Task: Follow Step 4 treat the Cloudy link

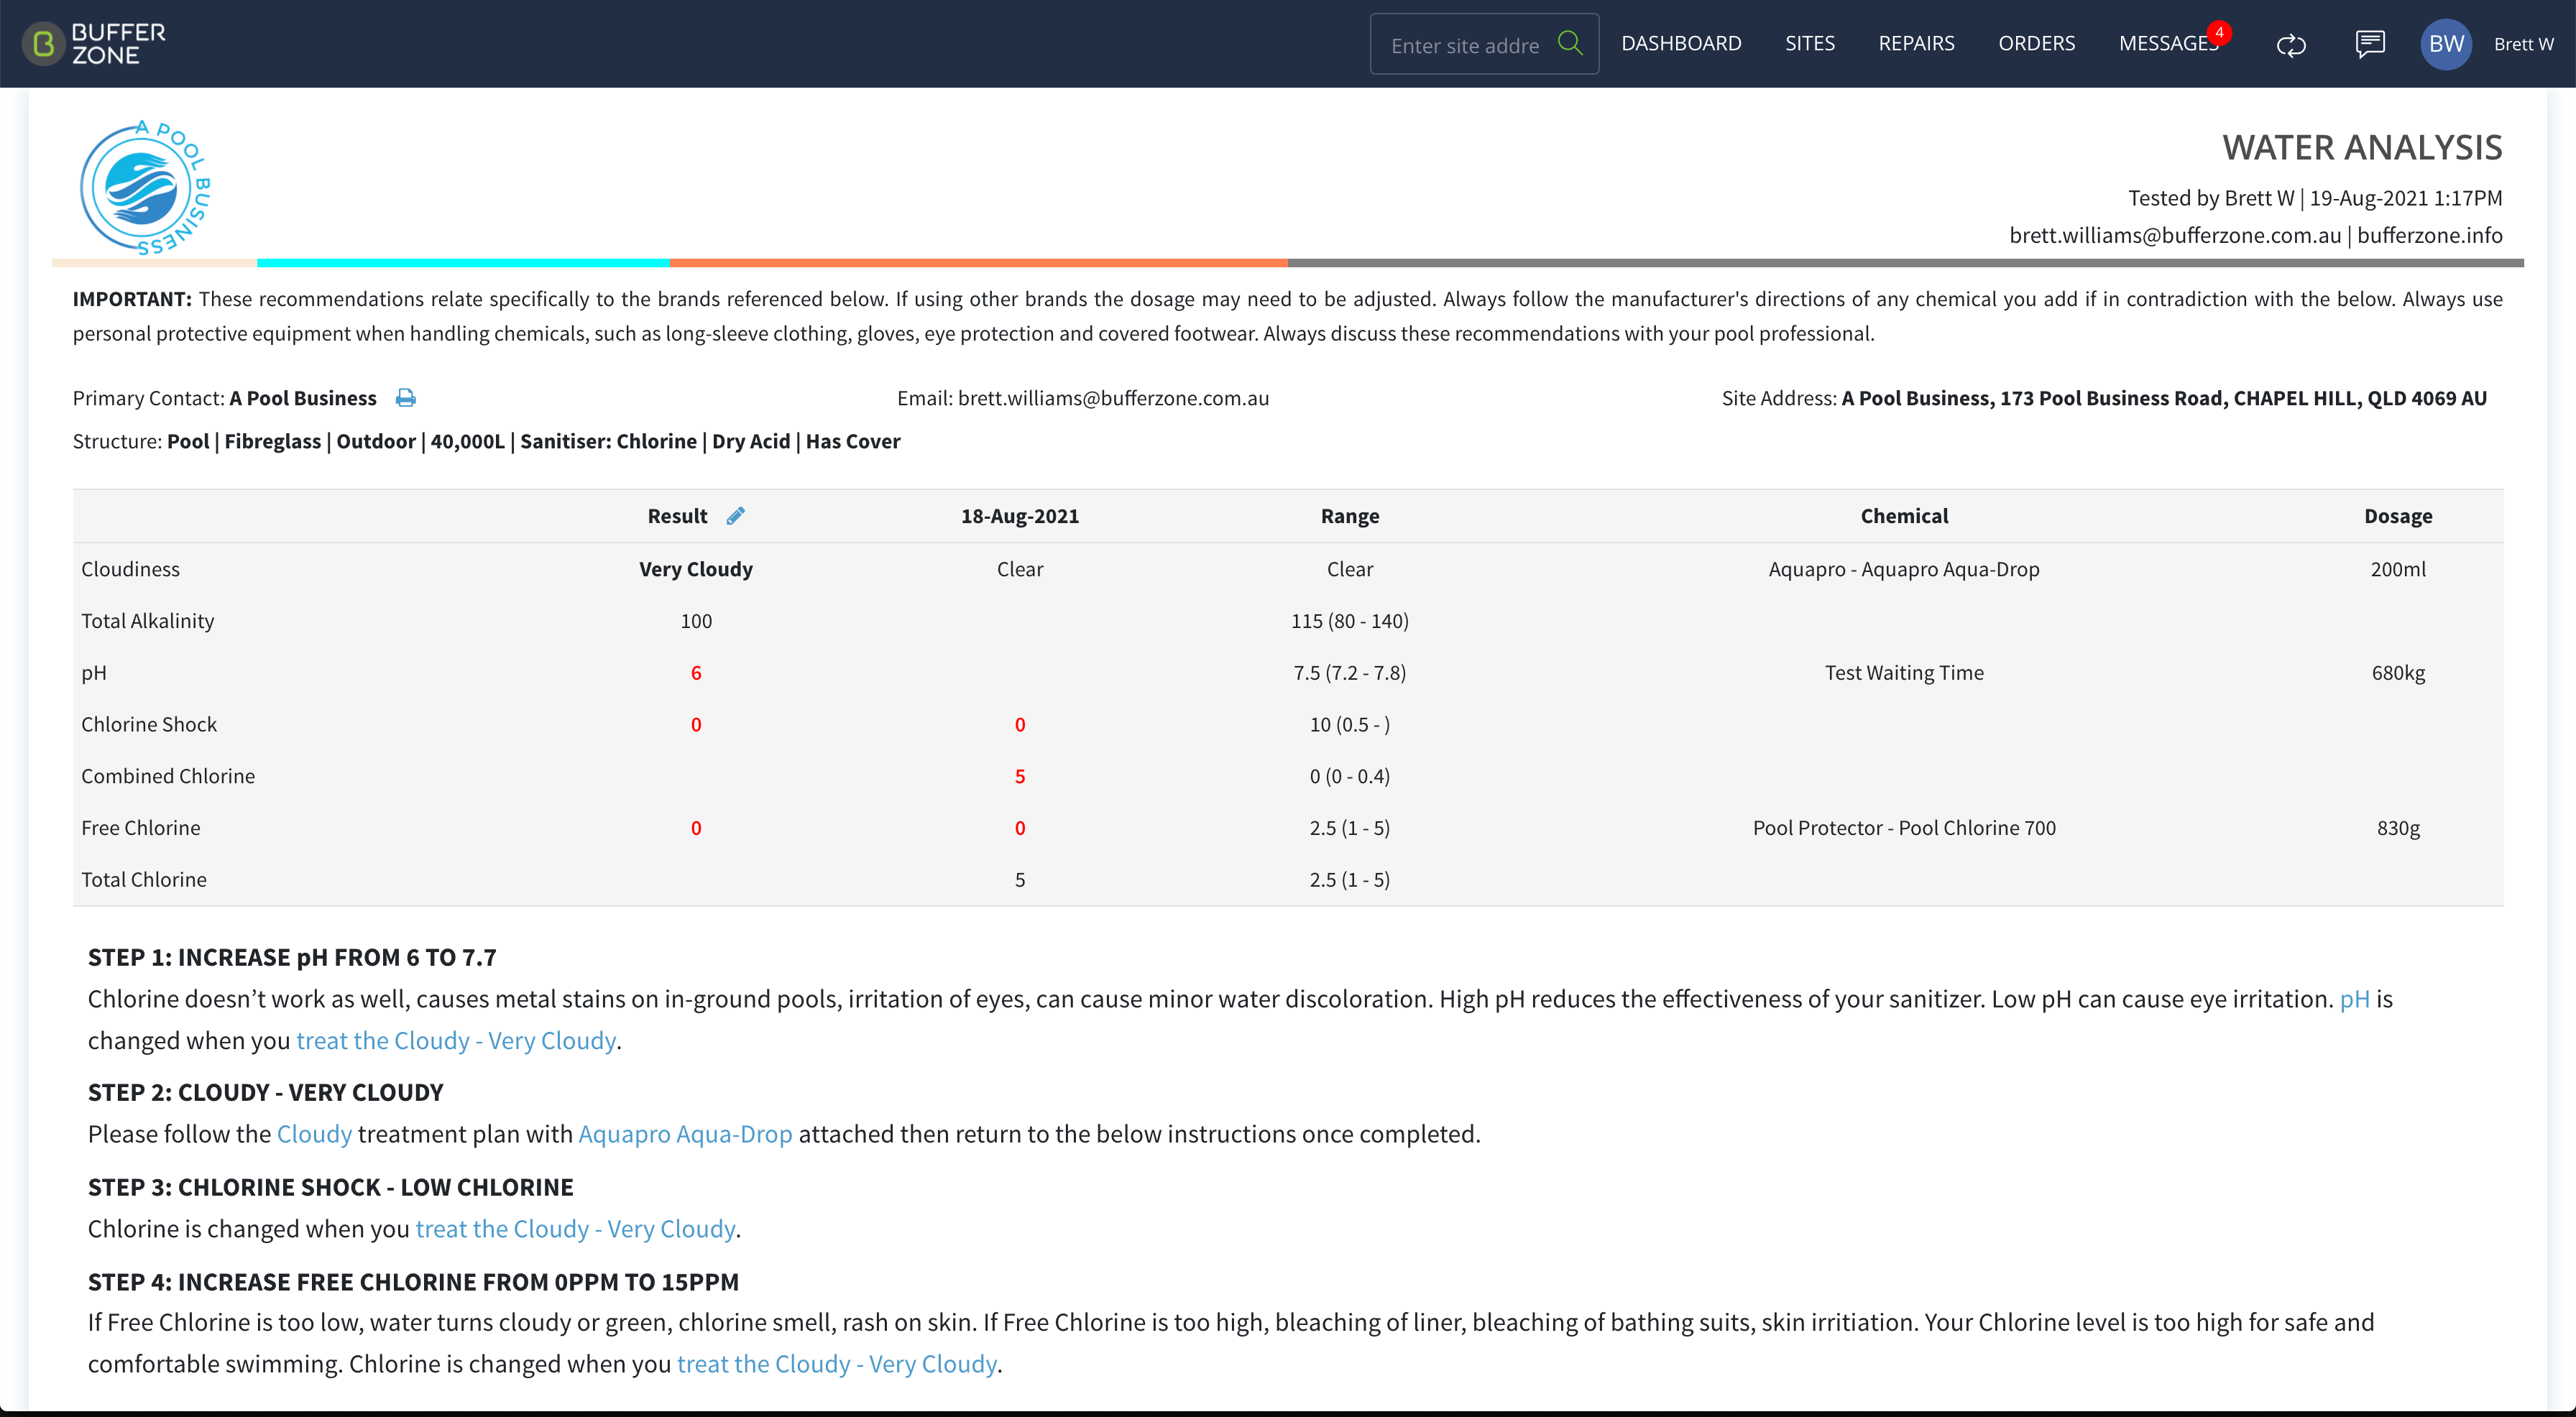Action: pos(837,1364)
